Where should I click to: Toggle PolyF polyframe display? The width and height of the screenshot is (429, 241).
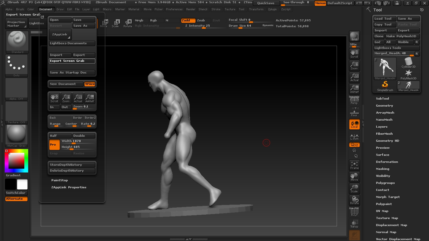[354, 212]
